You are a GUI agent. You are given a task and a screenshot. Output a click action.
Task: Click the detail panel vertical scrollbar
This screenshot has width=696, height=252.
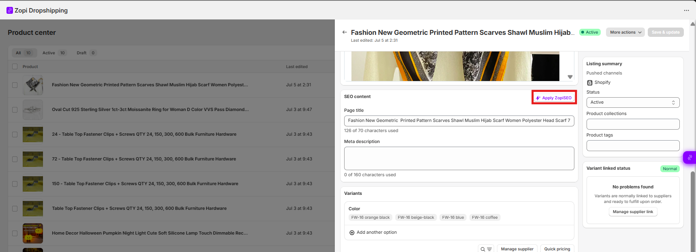click(693, 211)
